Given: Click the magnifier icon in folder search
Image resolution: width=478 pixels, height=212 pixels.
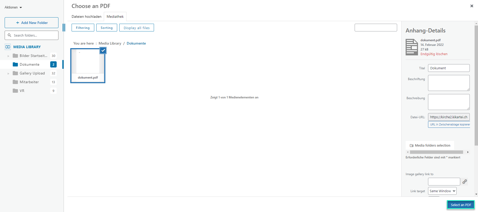Looking at the screenshot, I should (x=10, y=35).
